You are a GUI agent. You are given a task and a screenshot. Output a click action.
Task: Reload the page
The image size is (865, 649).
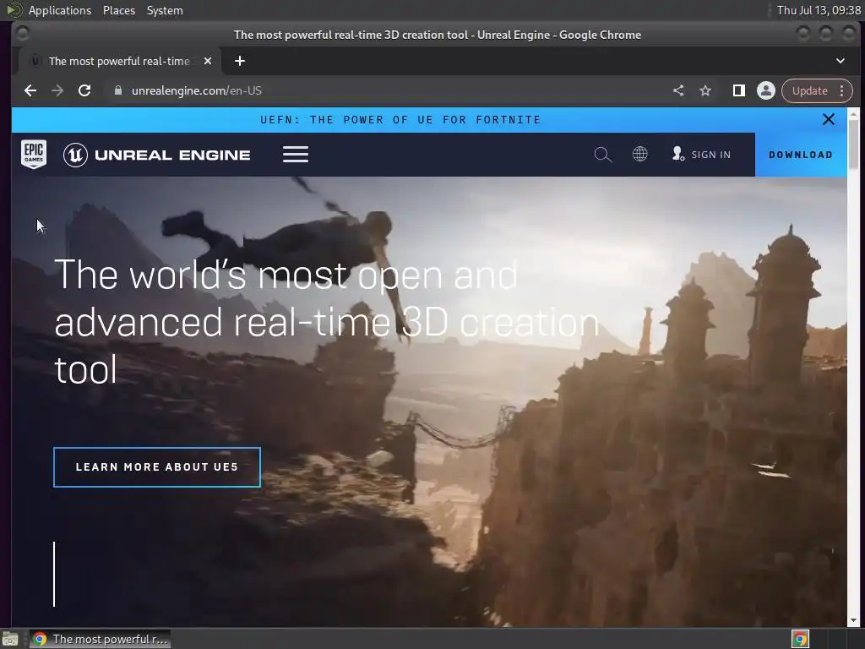click(84, 90)
